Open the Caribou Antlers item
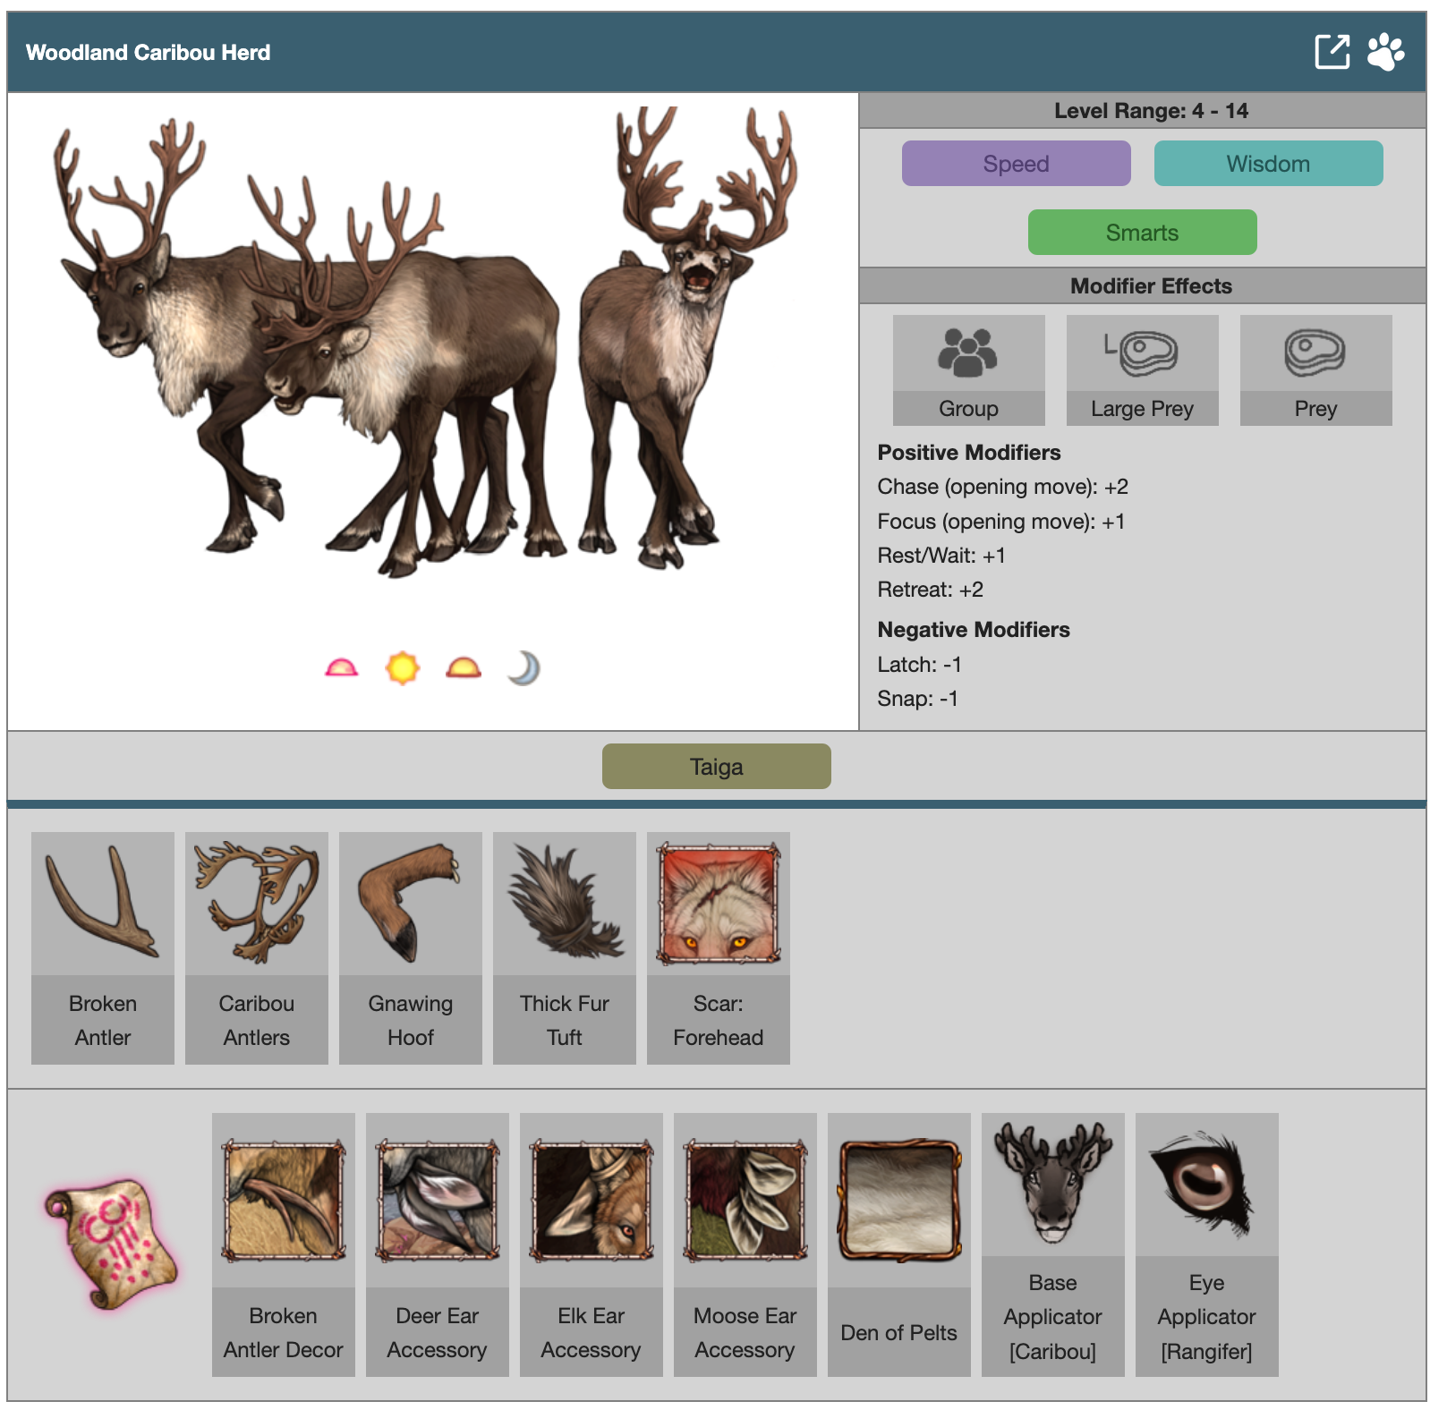The width and height of the screenshot is (1430, 1410). 257,947
